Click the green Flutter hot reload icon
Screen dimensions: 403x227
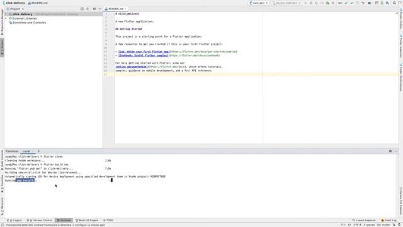point(327,3)
